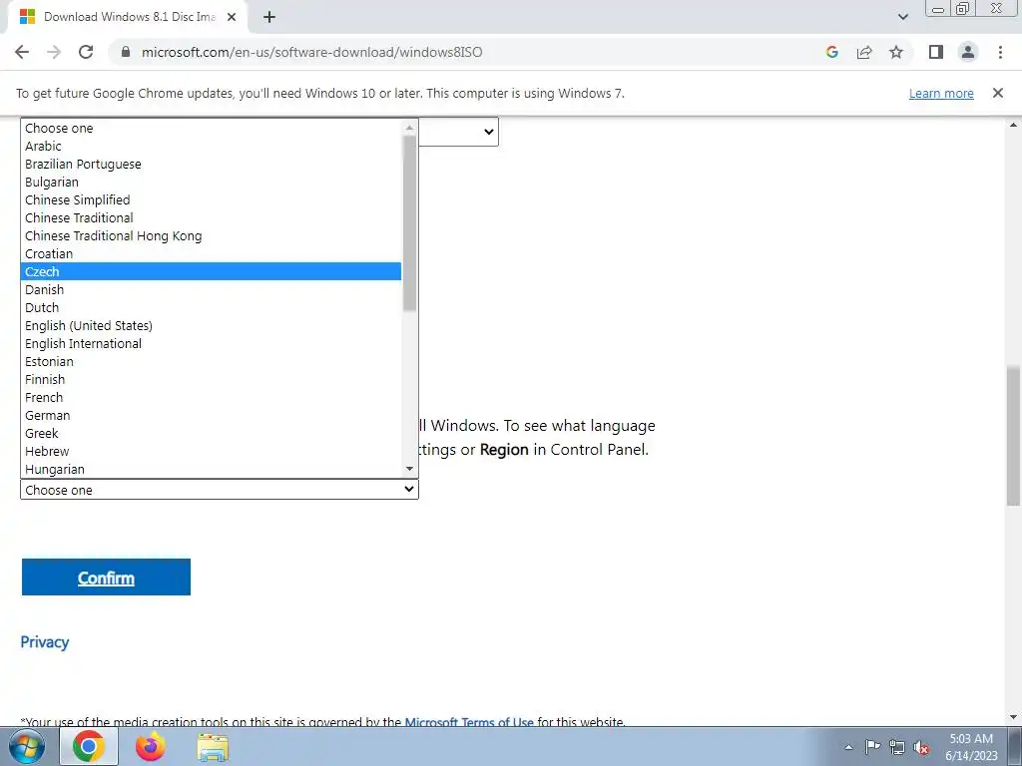Click page scrollbar down arrow
Viewport: 1022px width, 766px height.
[x=1013, y=717]
